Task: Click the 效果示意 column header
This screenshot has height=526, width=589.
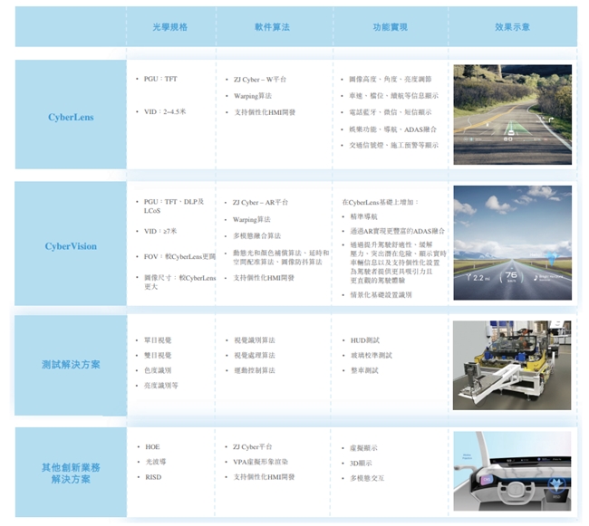Action: pos(512,28)
